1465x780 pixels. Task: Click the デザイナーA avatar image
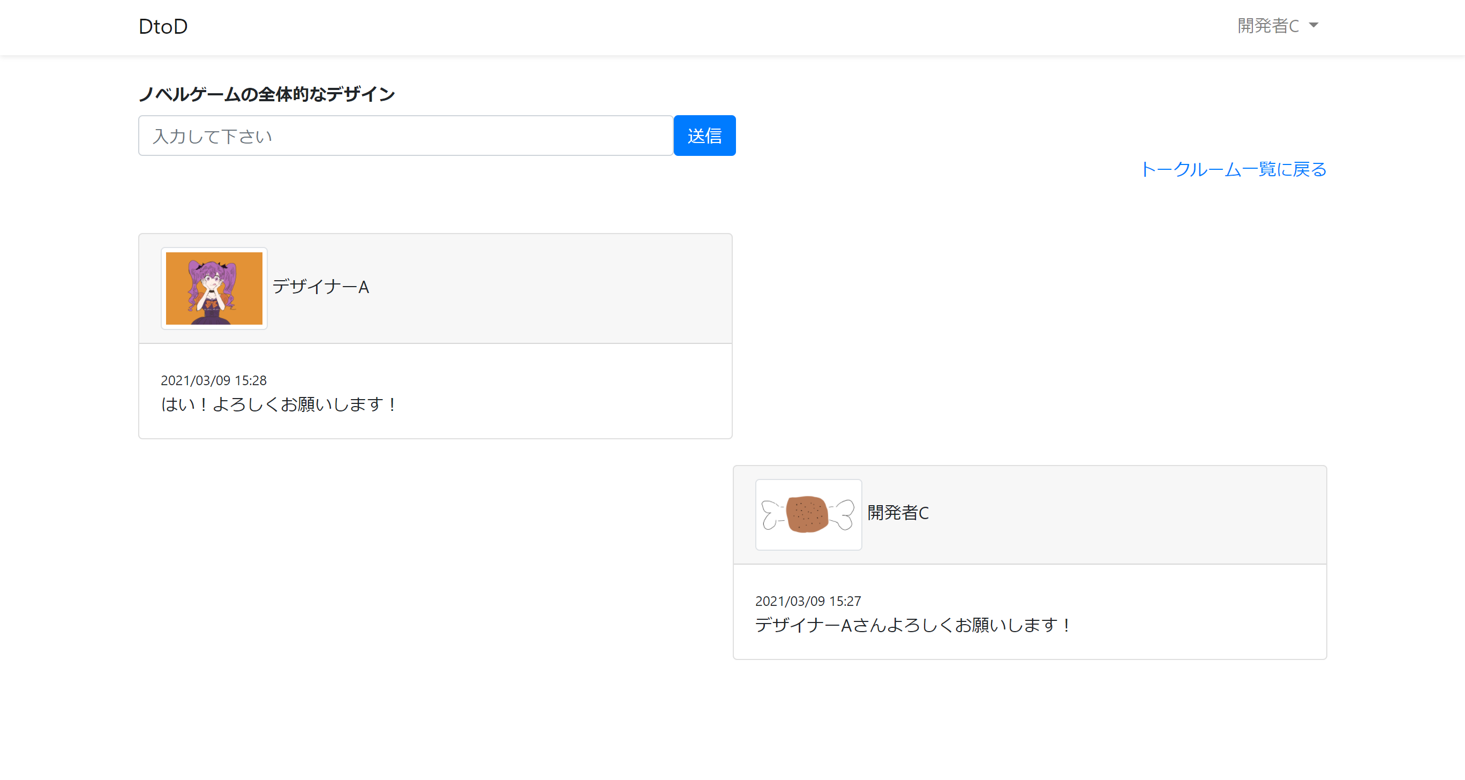point(214,288)
